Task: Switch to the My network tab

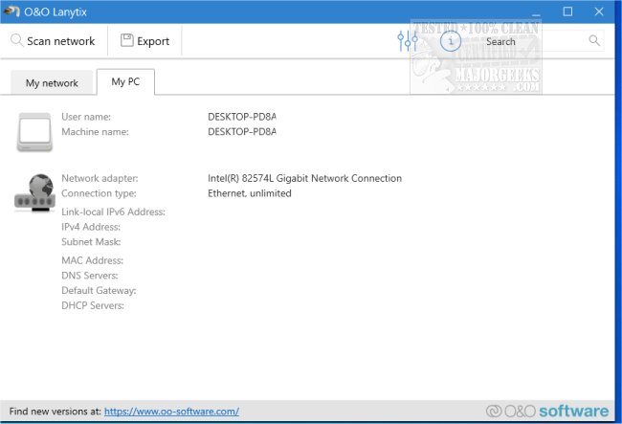Action: 52,83
